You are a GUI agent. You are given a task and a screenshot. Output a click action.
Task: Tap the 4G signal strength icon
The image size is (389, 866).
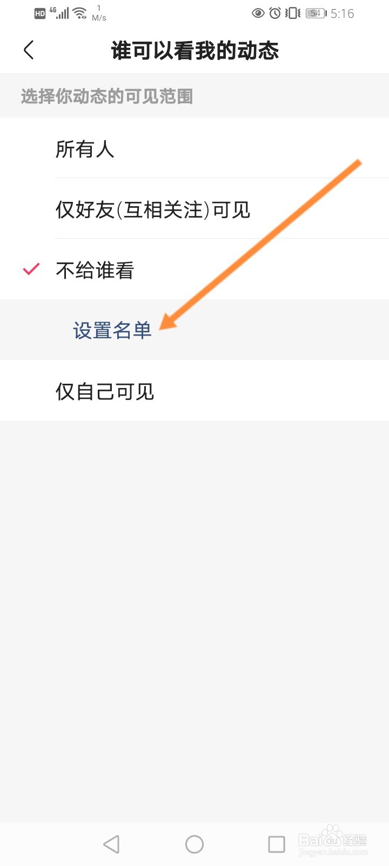coord(60,13)
